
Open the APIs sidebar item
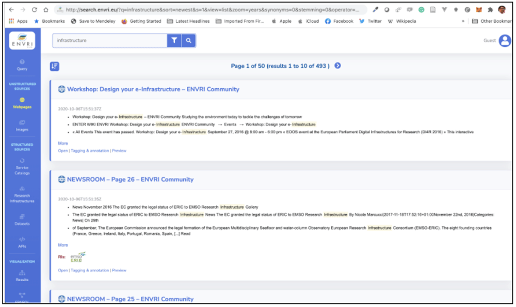click(22, 243)
